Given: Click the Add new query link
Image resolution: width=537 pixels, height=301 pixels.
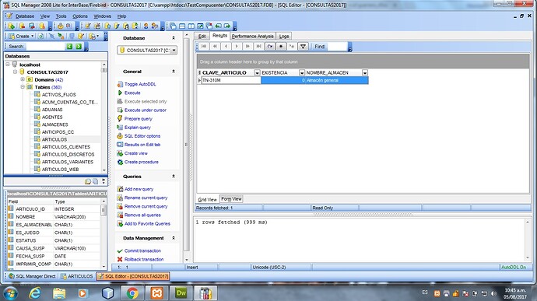Looking at the screenshot, I should (139, 189).
